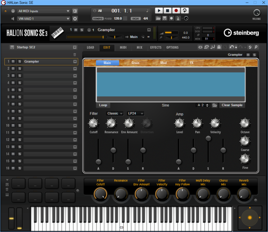Open the Grain page tab
Viewport: 268px width, 232px height.
coord(135,63)
